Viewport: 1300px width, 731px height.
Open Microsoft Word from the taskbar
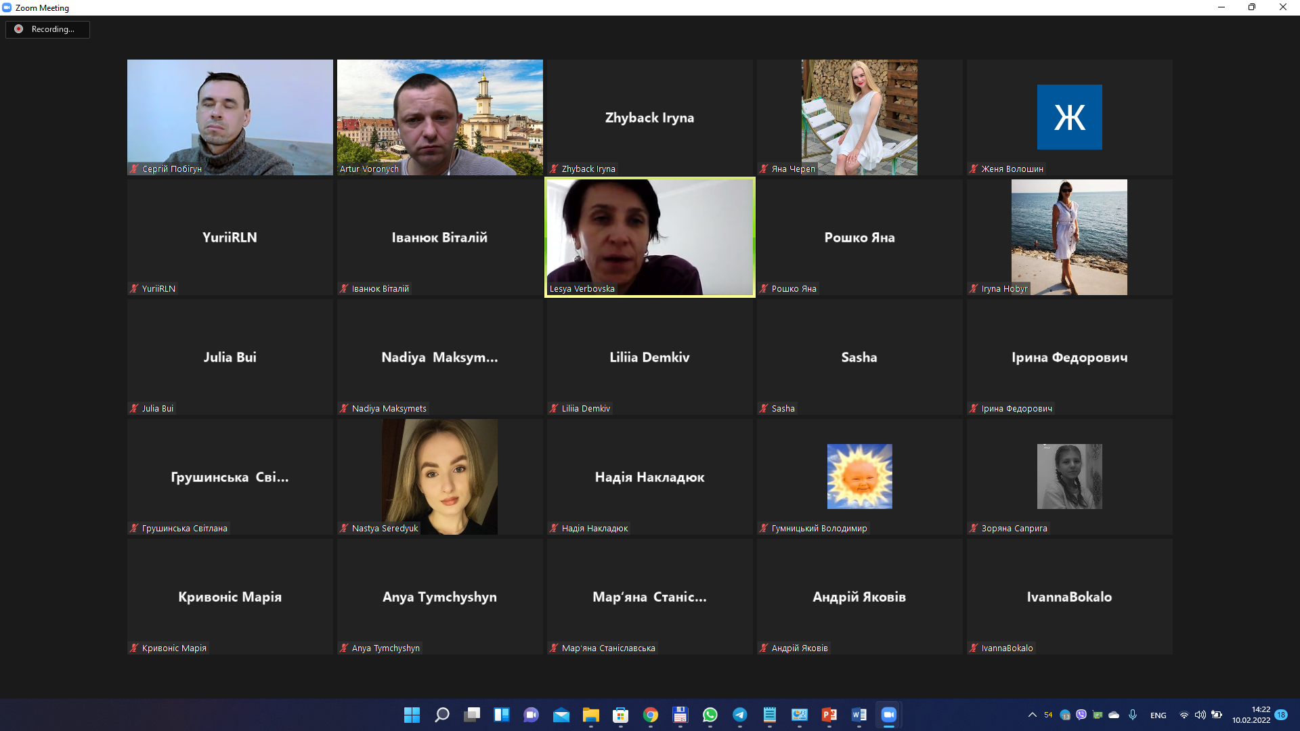[x=859, y=715]
